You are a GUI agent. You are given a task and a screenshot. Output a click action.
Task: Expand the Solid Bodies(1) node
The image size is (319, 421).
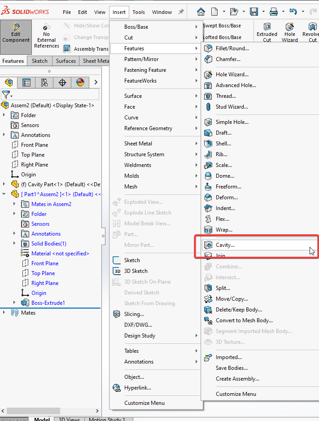click(x=14, y=243)
